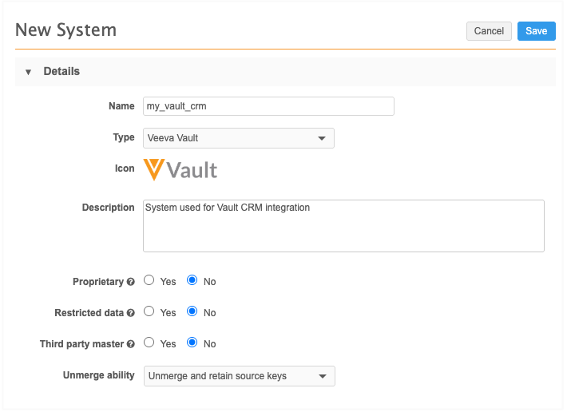
Task: Open the Unmerge ability dropdown
Action: [x=240, y=376]
